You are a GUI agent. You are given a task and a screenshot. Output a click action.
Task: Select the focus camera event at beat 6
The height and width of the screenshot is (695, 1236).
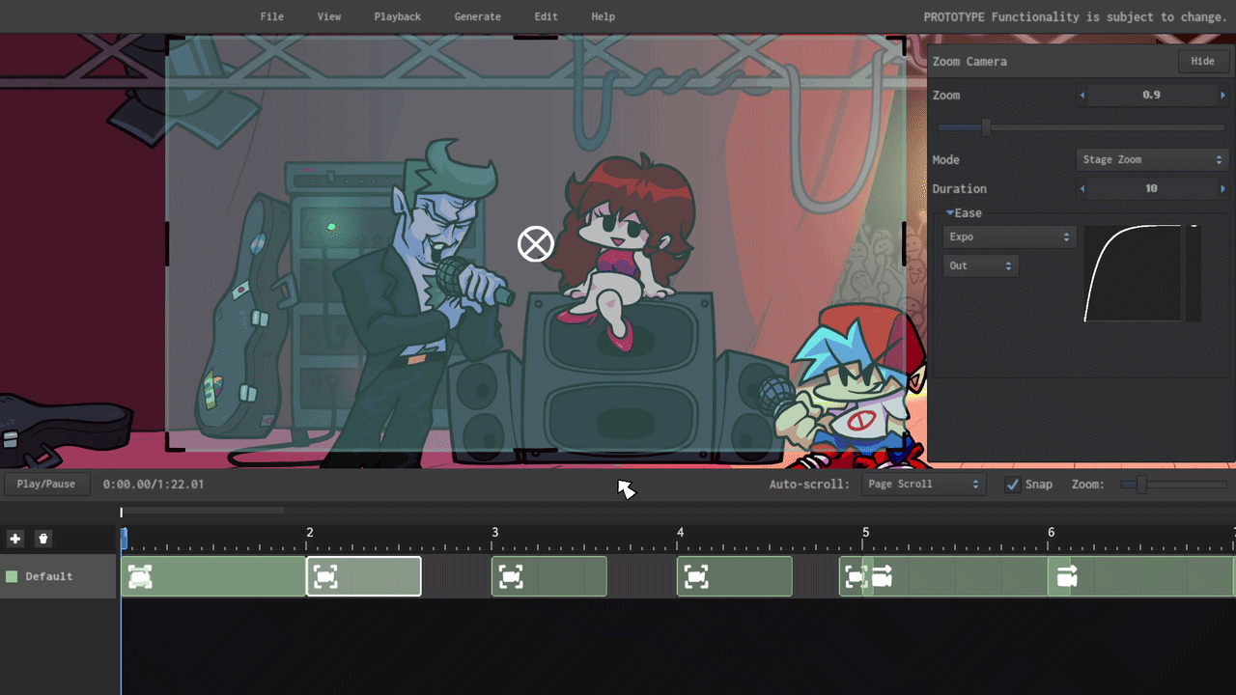1067,577
